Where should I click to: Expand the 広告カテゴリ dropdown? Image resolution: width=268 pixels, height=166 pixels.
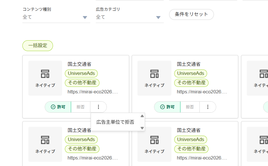tap(129, 17)
